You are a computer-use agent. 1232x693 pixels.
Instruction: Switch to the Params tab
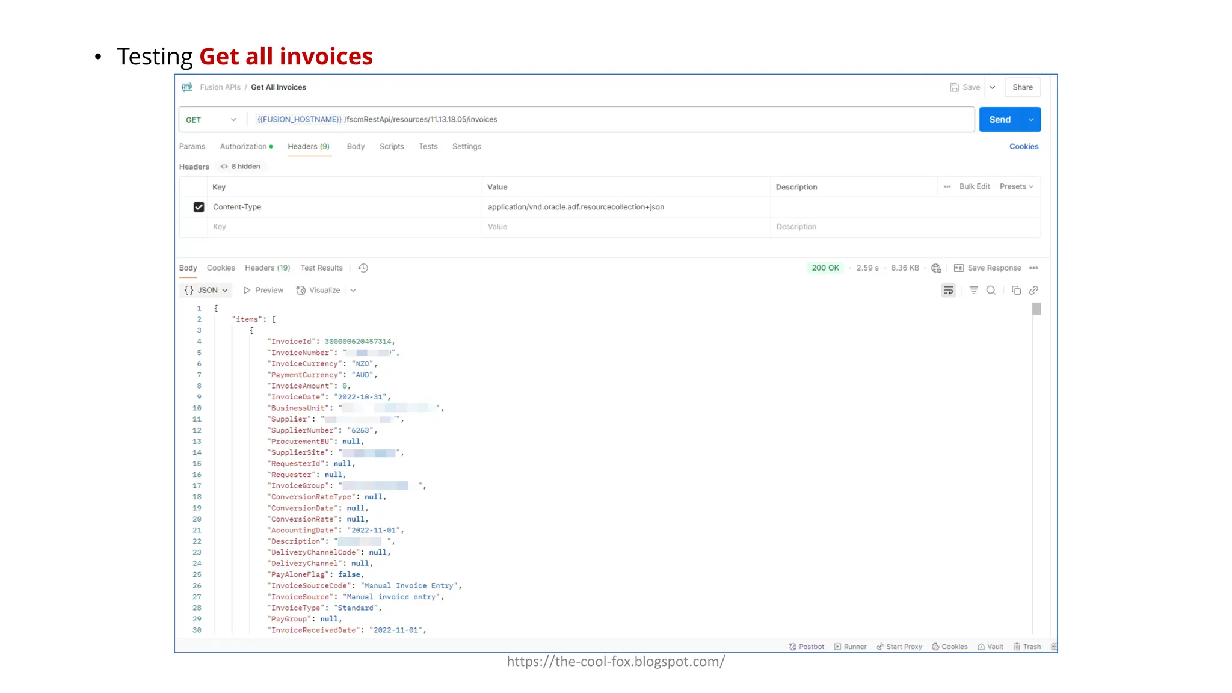pyautogui.click(x=192, y=147)
